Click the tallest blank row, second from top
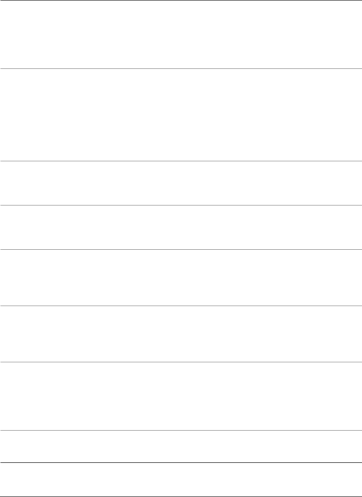This screenshot has width=362, height=497. 181,115
